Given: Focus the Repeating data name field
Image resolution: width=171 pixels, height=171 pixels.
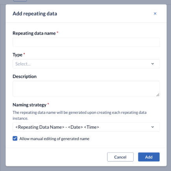Looking at the screenshot, I should point(86,42).
